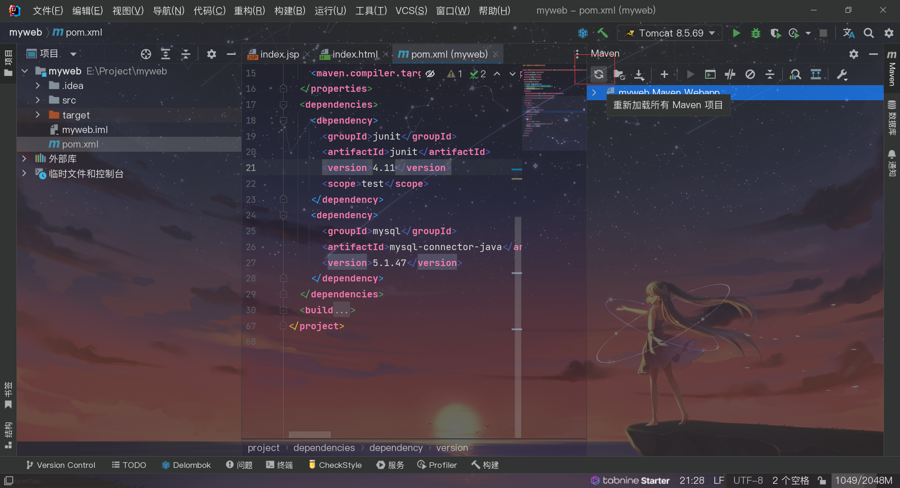Add a Maven project with plus icon
The image size is (900, 488).
(664, 74)
